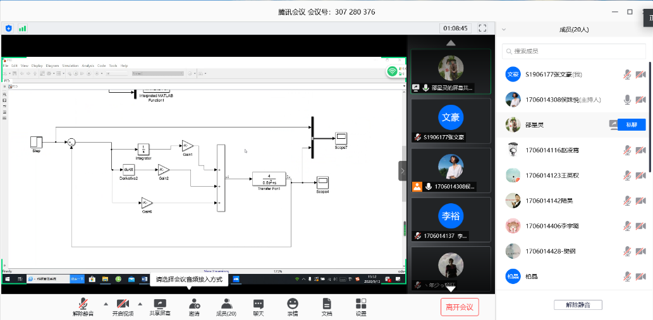Open the 设置 settings icon
This screenshot has height=320, width=653.
tap(361, 304)
